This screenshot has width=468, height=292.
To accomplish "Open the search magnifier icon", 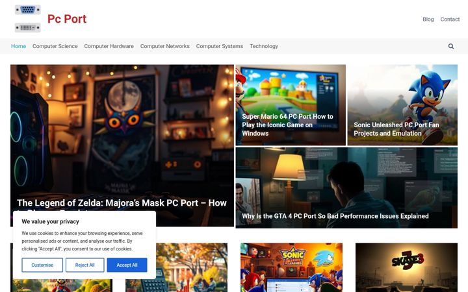I will pos(450,46).
